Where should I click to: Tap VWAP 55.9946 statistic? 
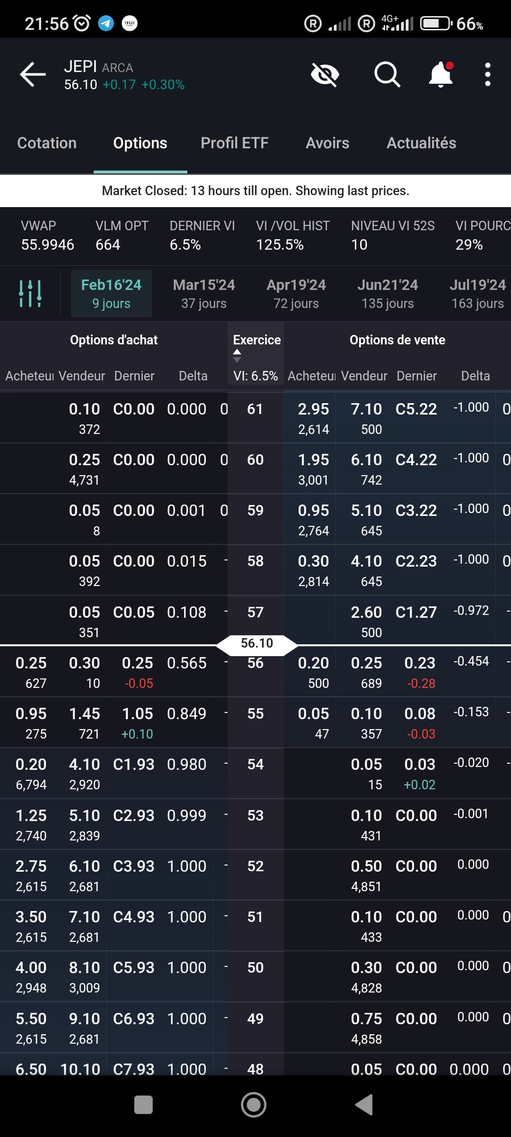(x=47, y=235)
